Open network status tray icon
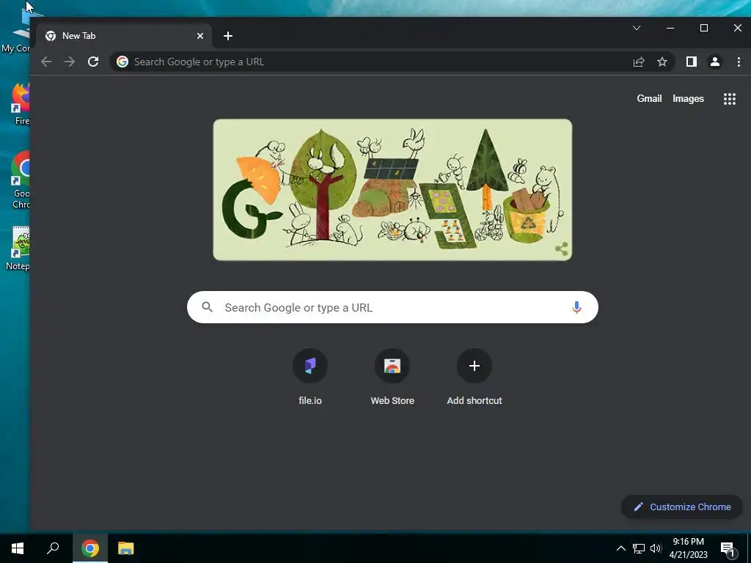The width and height of the screenshot is (751, 563). 639,548
